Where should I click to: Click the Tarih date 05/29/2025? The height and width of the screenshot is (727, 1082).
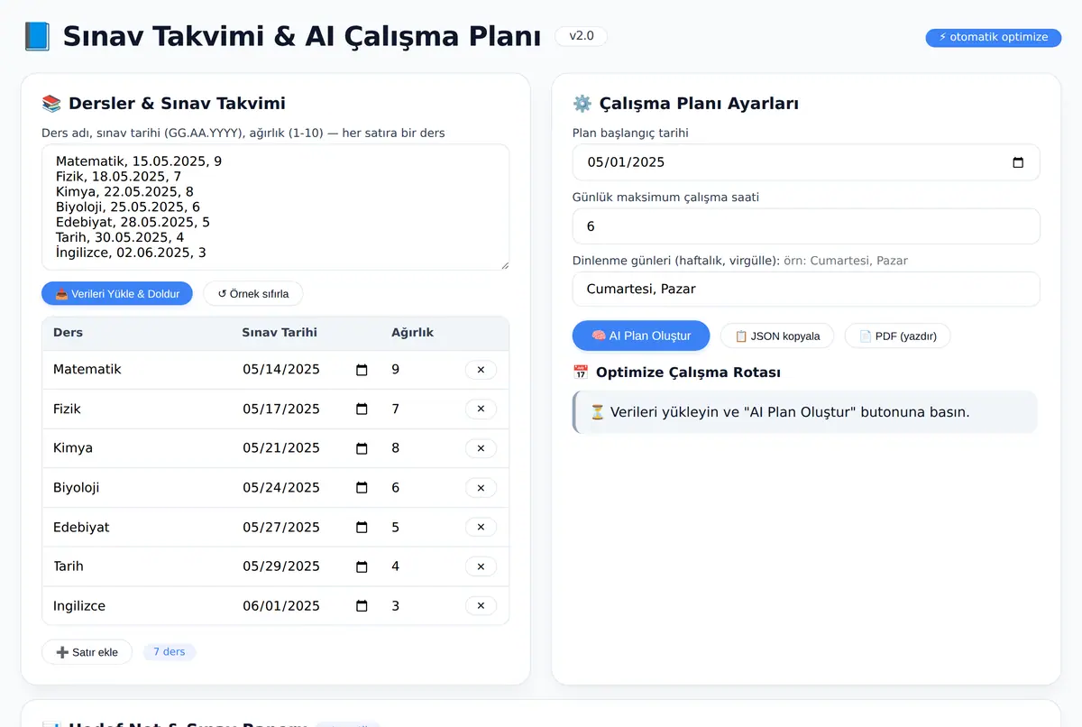pyautogui.click(x=281, y=566)
